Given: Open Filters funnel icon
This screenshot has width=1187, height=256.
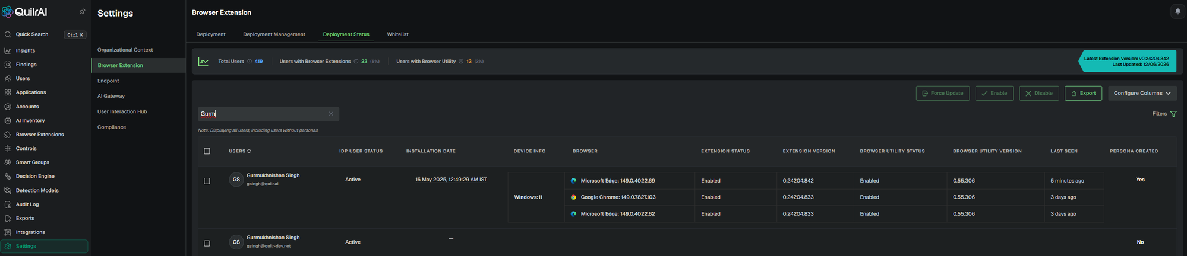Looking at the screenshot, I should [1173, 114].
